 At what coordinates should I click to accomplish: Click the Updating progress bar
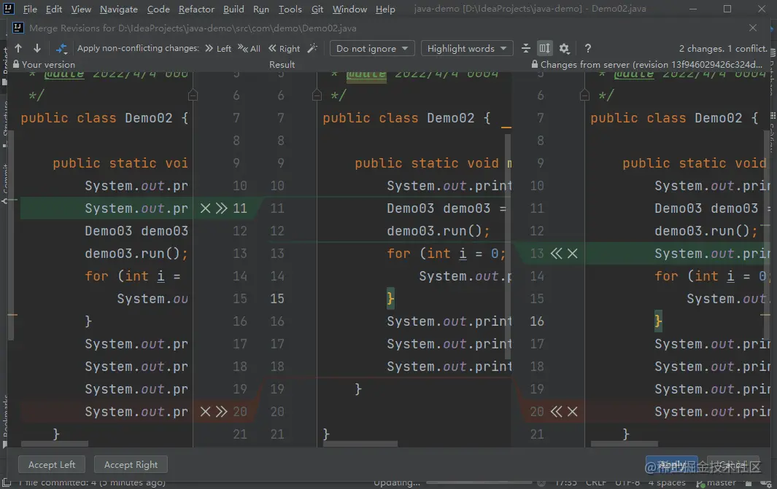click(x=479, y=482)
